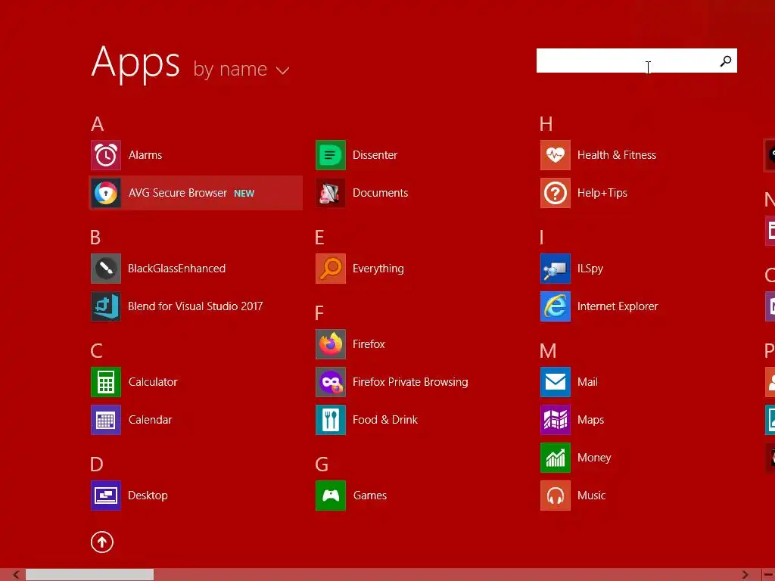775x581 pixels.
Task: Launch the ILSpy icon
Action: [556, 269]
